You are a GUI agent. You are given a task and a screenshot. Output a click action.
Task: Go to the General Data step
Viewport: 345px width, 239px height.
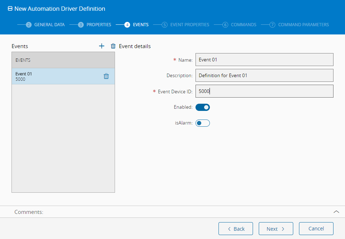[49, 25]
